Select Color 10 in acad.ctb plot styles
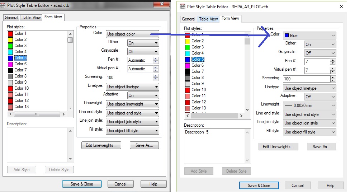 [22, 88]
